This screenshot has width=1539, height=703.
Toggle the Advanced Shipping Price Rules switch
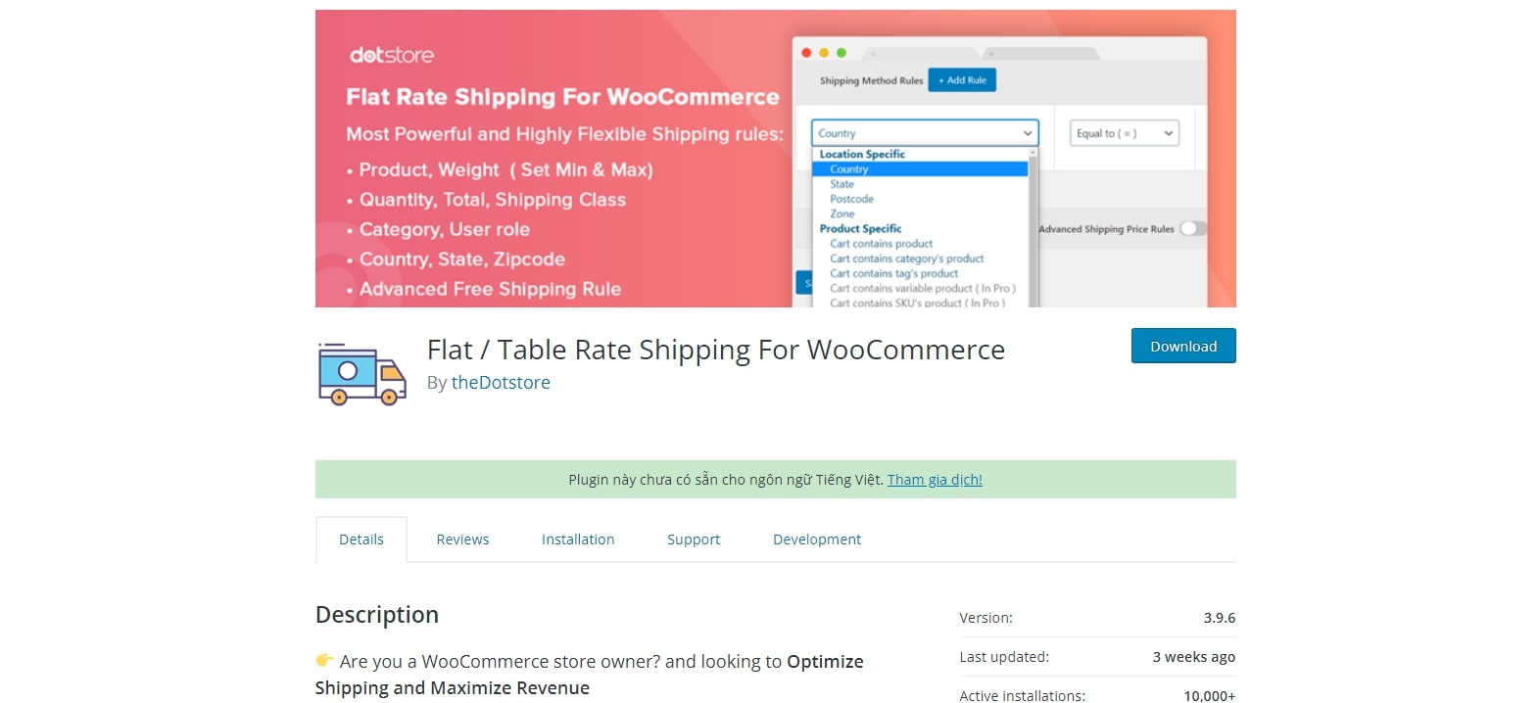(1192, 228)
